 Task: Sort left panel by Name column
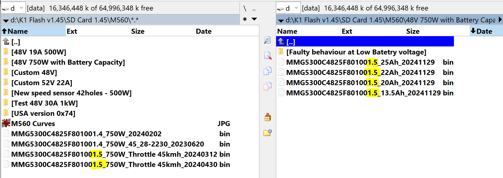pos(33,31)
